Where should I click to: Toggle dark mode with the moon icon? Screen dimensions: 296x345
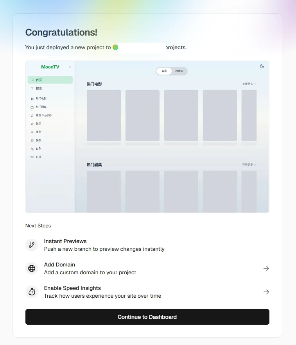(262, 66)
